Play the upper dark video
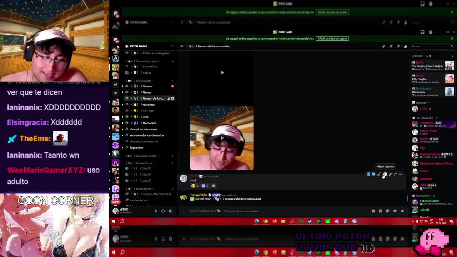The width and height of the screenshot is (457, 257). [x=222, y=72]
